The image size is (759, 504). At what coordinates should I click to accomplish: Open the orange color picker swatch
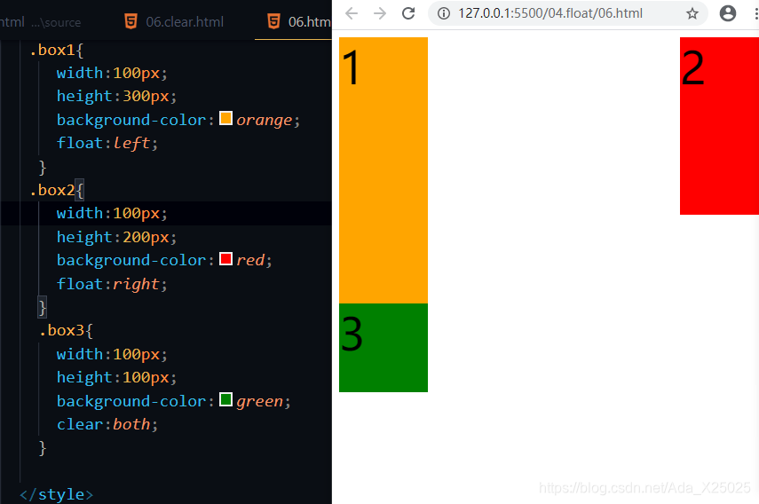pyautogui.click(x=225, y=118)
